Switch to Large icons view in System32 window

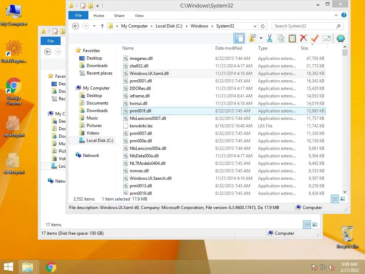pos(343,199)
